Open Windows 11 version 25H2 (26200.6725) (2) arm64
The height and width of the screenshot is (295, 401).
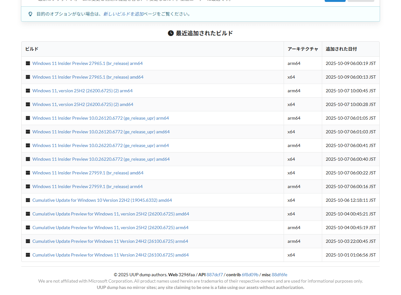pyautogui.click(x=82, y=91)
